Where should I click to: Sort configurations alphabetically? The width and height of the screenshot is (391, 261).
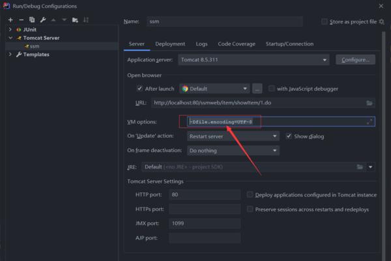pyautogui.click(x=86, y=20)
